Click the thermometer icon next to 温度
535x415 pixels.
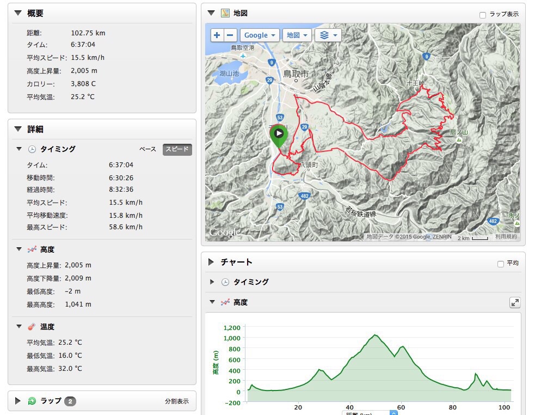pos(32,327)
